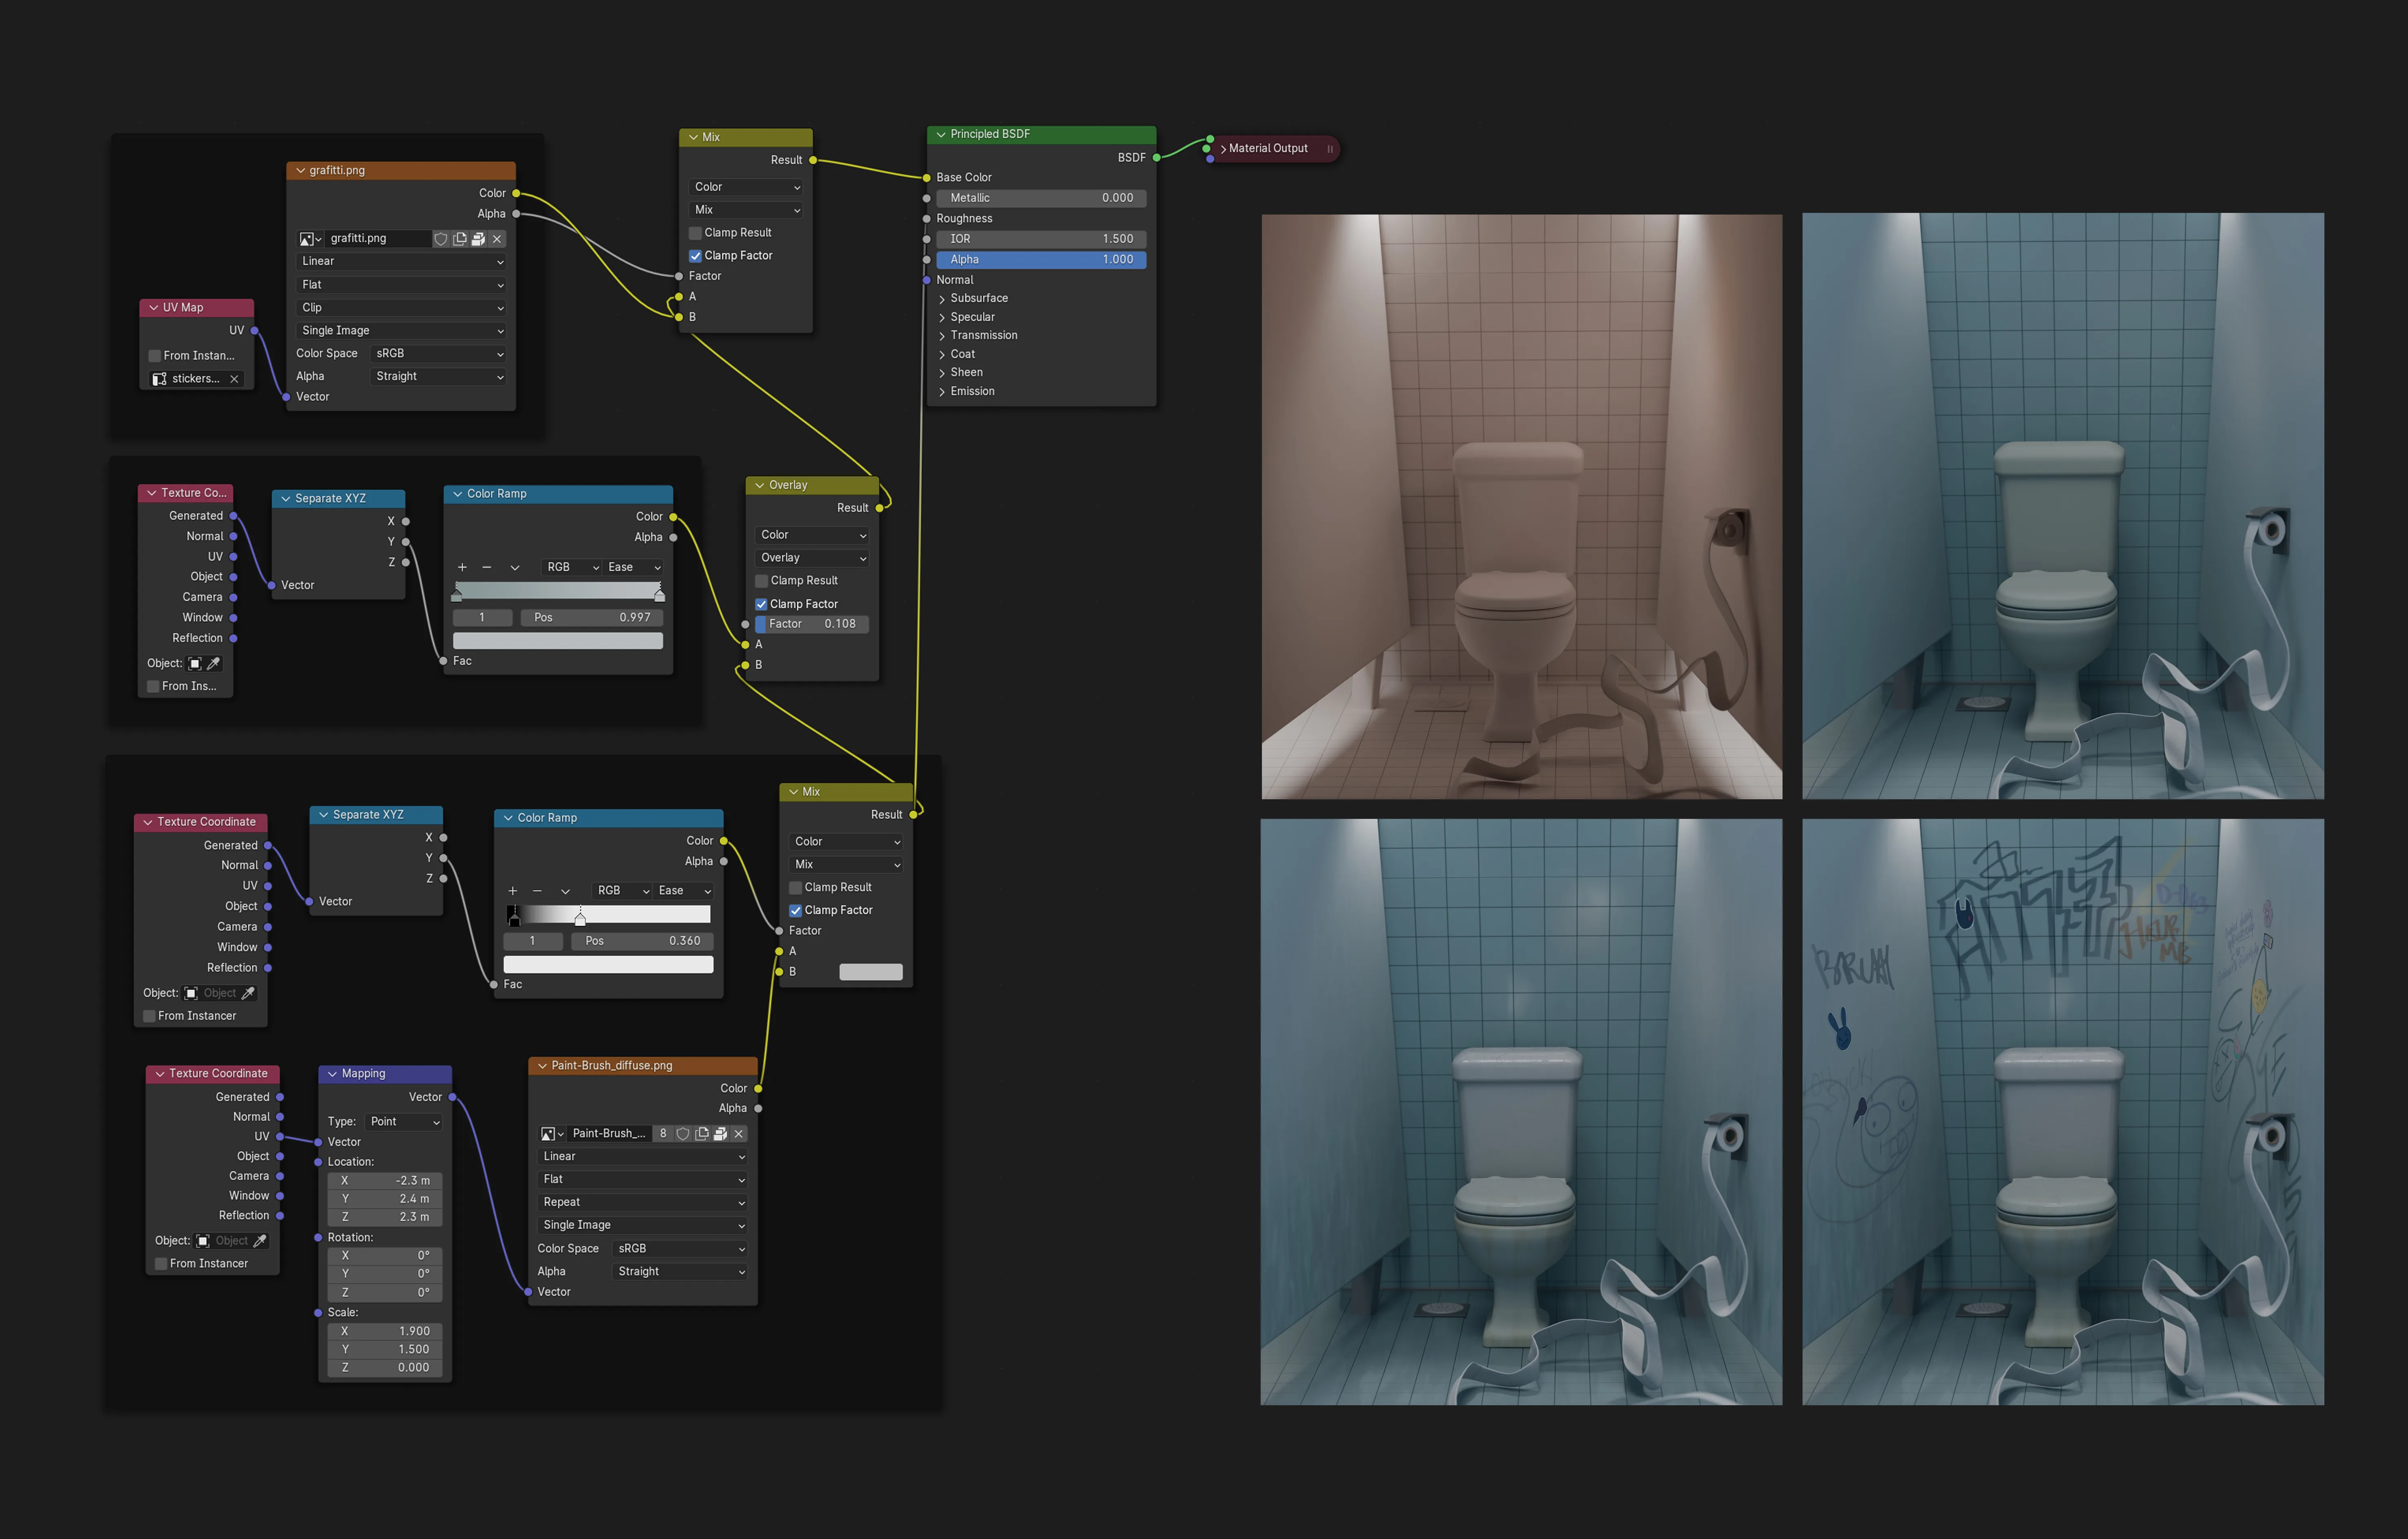The image size is (2408, 1539).
Task: Pick object with eyedropper in bottom Texture Coordinate
Action: point(260,1241)
